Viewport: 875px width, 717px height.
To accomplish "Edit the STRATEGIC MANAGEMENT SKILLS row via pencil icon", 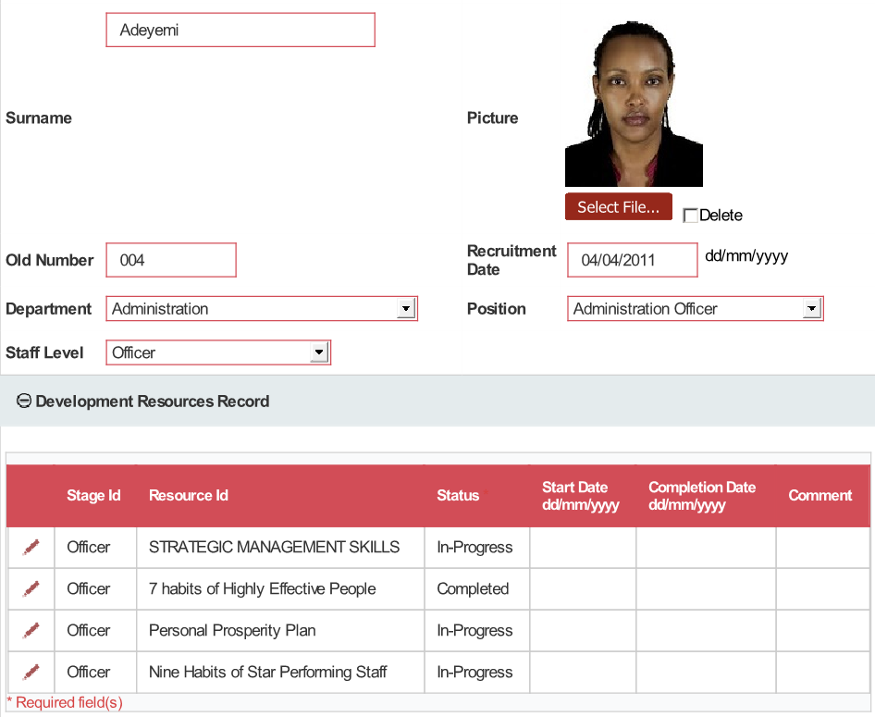I will click(31, 548).
